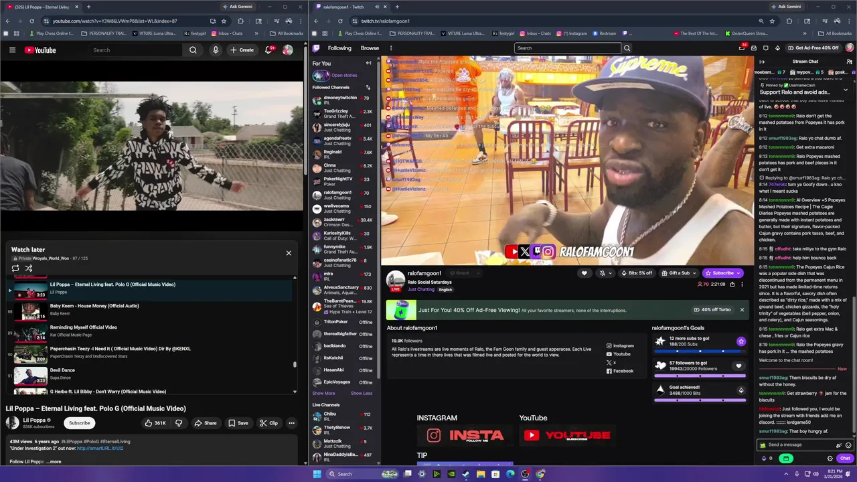Open Twitch Get Bits icon
The height and width of the screenshot is (482, 857).
pos(777,48)
